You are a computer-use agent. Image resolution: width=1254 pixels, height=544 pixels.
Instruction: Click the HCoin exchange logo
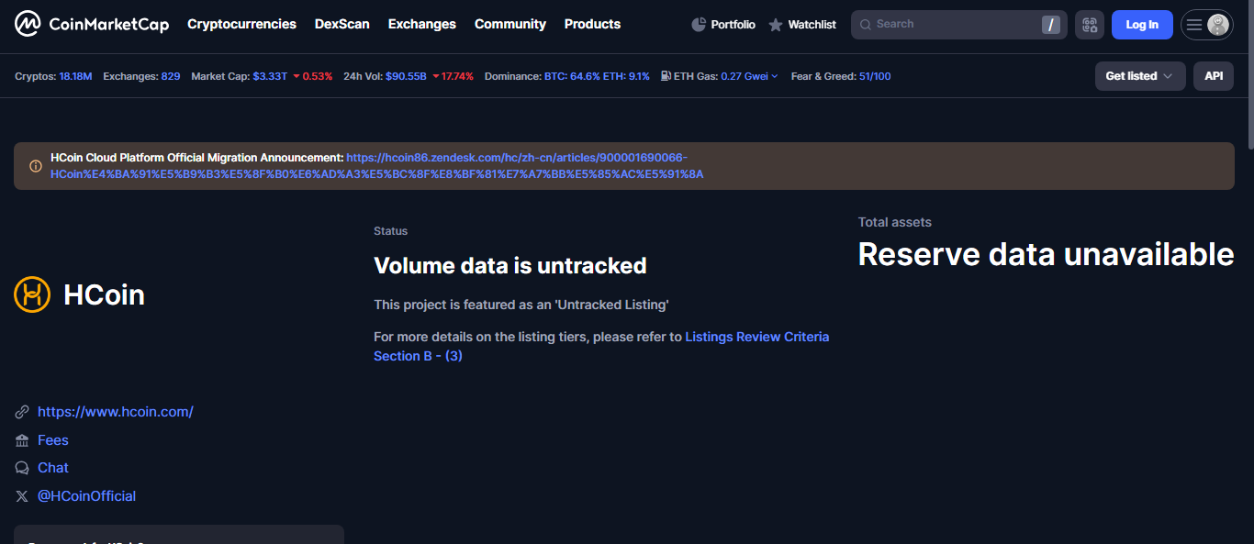coord(32,294)
